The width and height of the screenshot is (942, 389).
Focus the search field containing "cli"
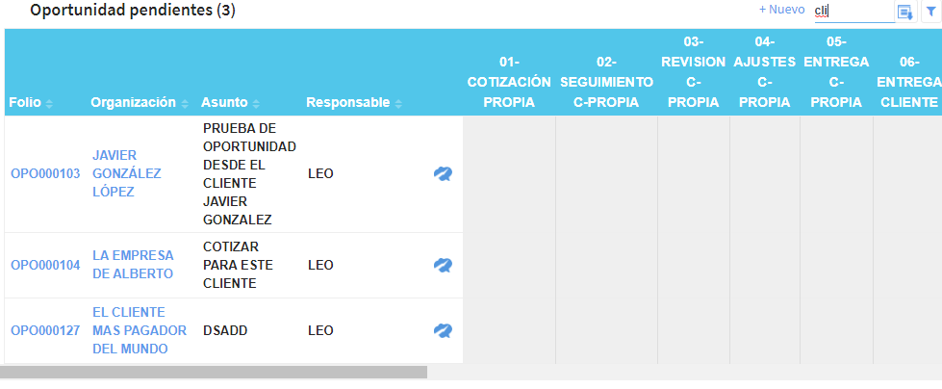coord(853,11)
